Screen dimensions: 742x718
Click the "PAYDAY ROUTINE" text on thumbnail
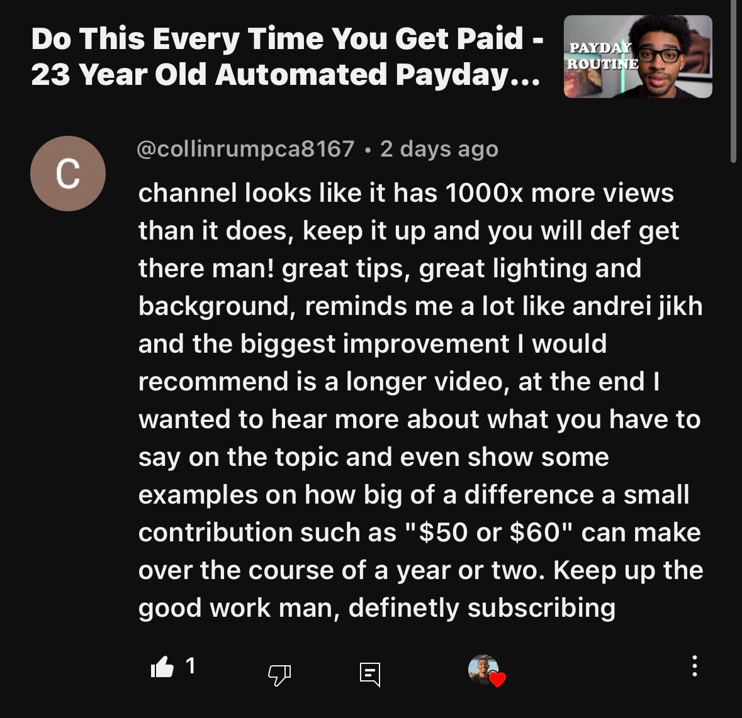(601, 55)
